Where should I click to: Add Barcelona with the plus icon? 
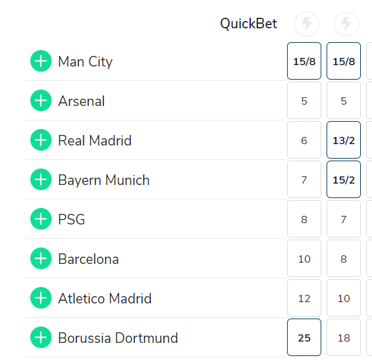point(41,258)
